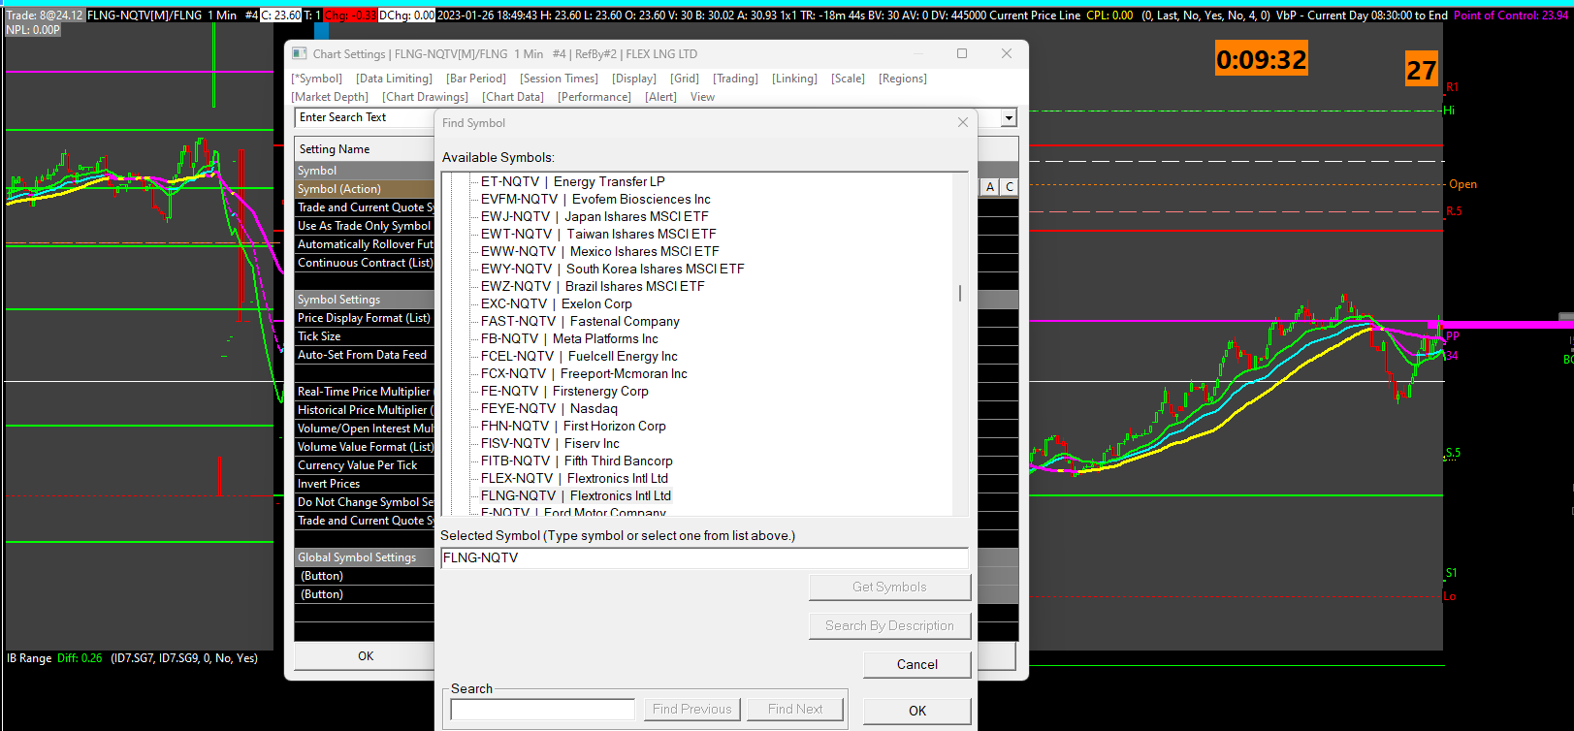Select EWJ-NQTV Japan Ishares MSCI ETF
The width and height of the screenshot is (1574, 731).
pyautogui.click(x=594, y=216)
